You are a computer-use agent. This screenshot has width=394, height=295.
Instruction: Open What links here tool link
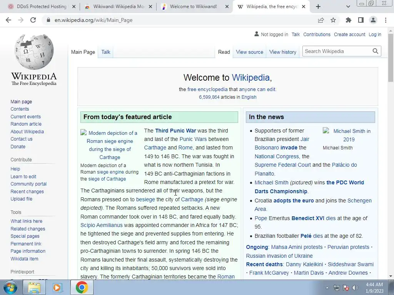pos(27,221)
